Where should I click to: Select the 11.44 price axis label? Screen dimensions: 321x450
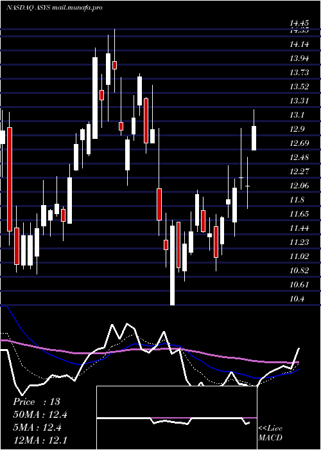pos(300,228)
